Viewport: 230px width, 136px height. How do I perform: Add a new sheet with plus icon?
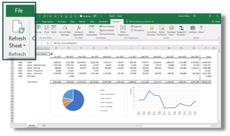pos(44,126)
